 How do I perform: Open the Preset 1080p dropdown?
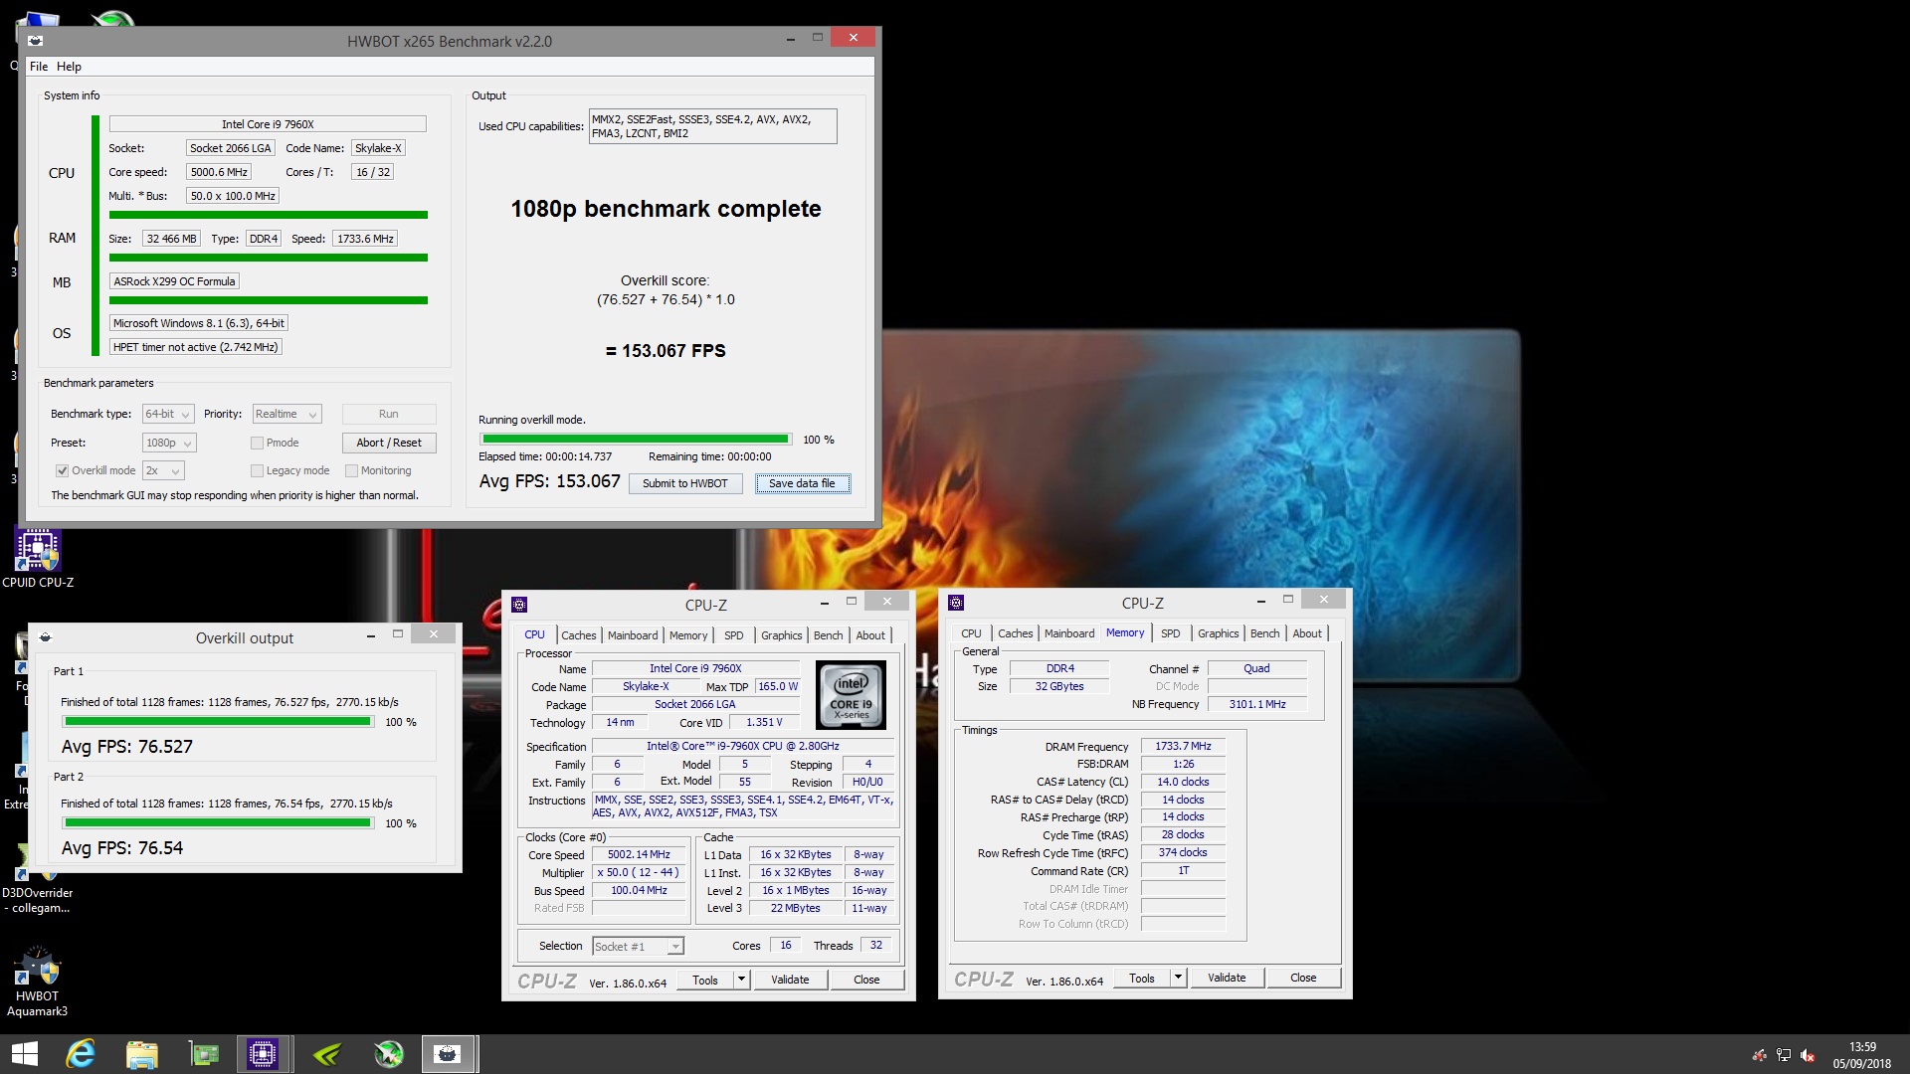coord(169,443)
